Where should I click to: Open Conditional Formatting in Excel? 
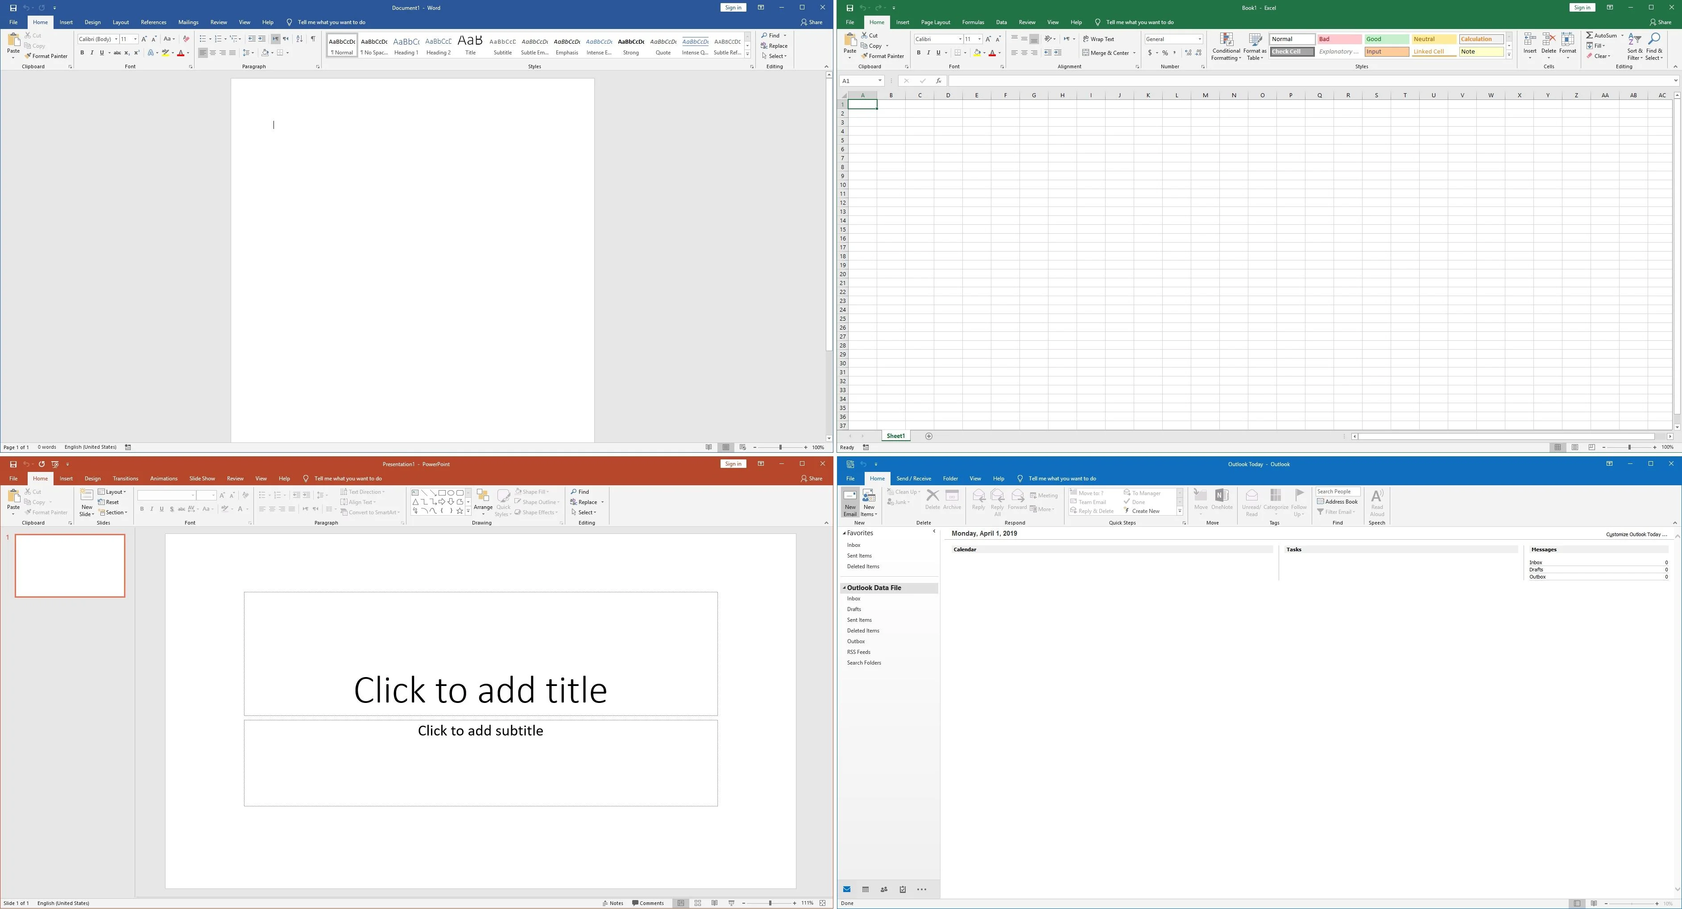1226,45
